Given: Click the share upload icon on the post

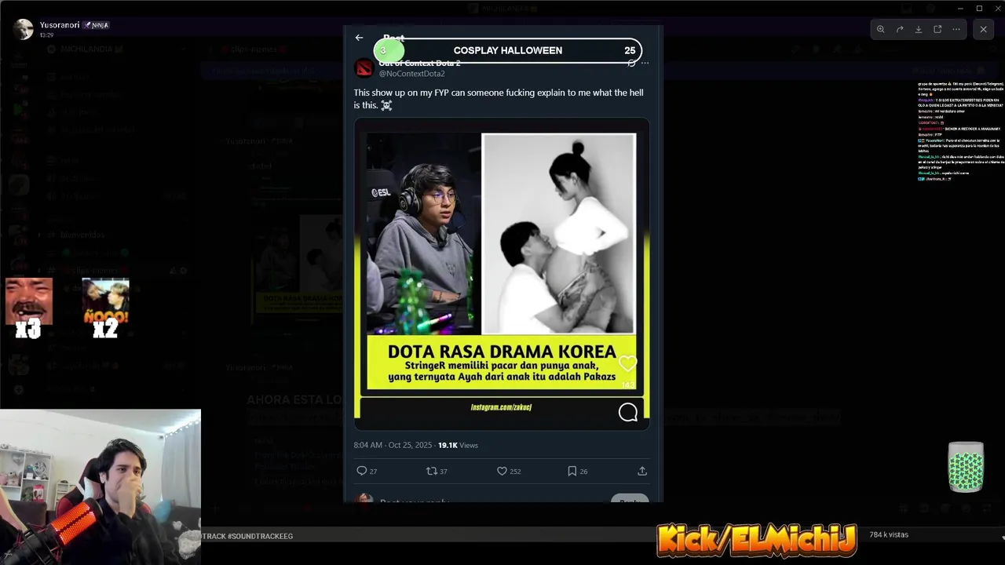Looking at the screenshot, I should (642, 471).
